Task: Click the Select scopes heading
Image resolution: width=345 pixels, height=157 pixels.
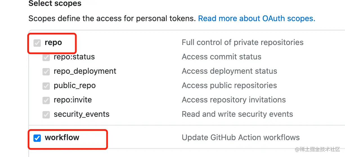Action: coord(55,3)
